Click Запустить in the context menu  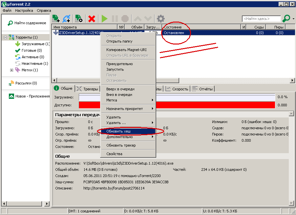pos(115,69)
